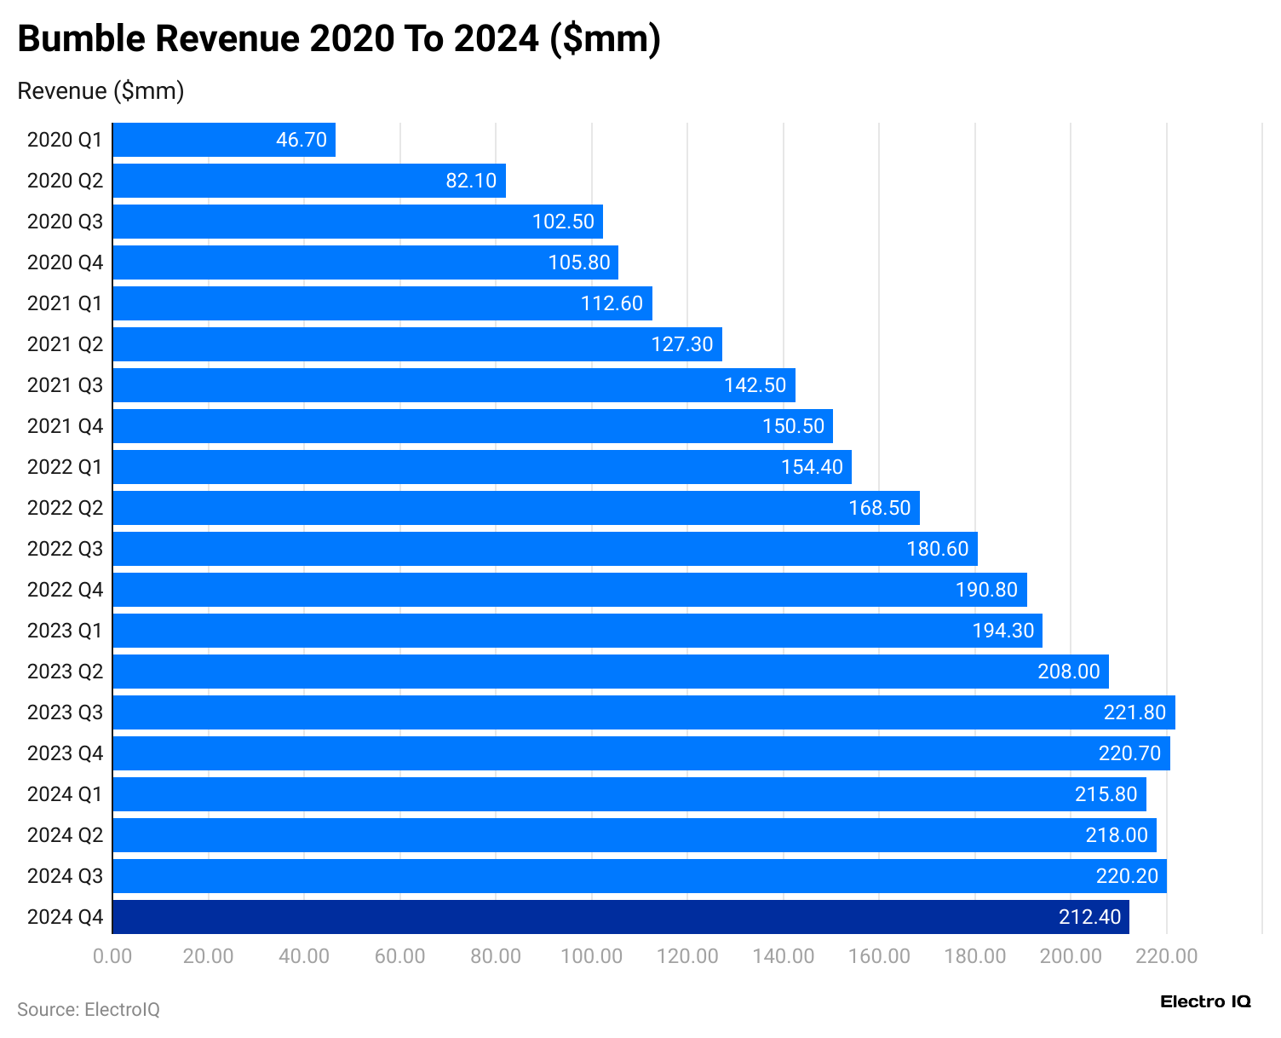1281x1038 pixels.
Task: Click the '120.00' x-axis tick label
Action: (687, 956)
